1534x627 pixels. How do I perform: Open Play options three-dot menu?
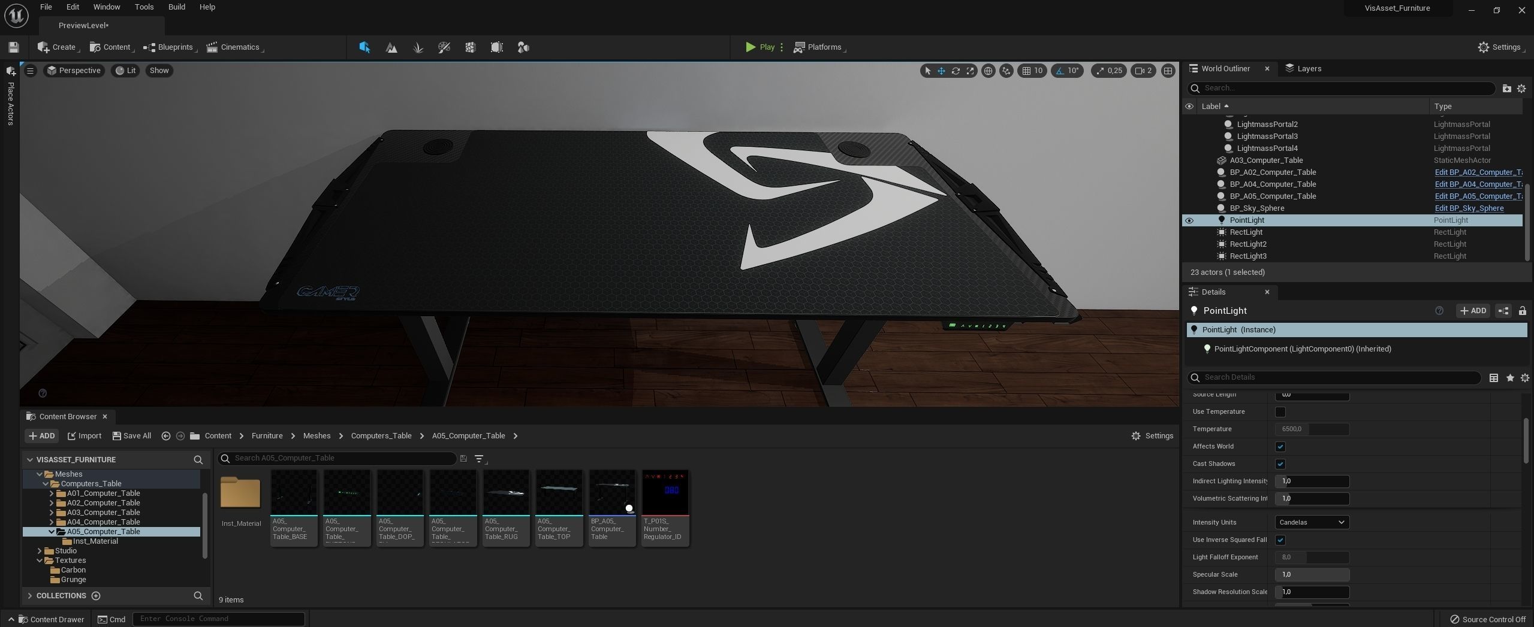781,47
